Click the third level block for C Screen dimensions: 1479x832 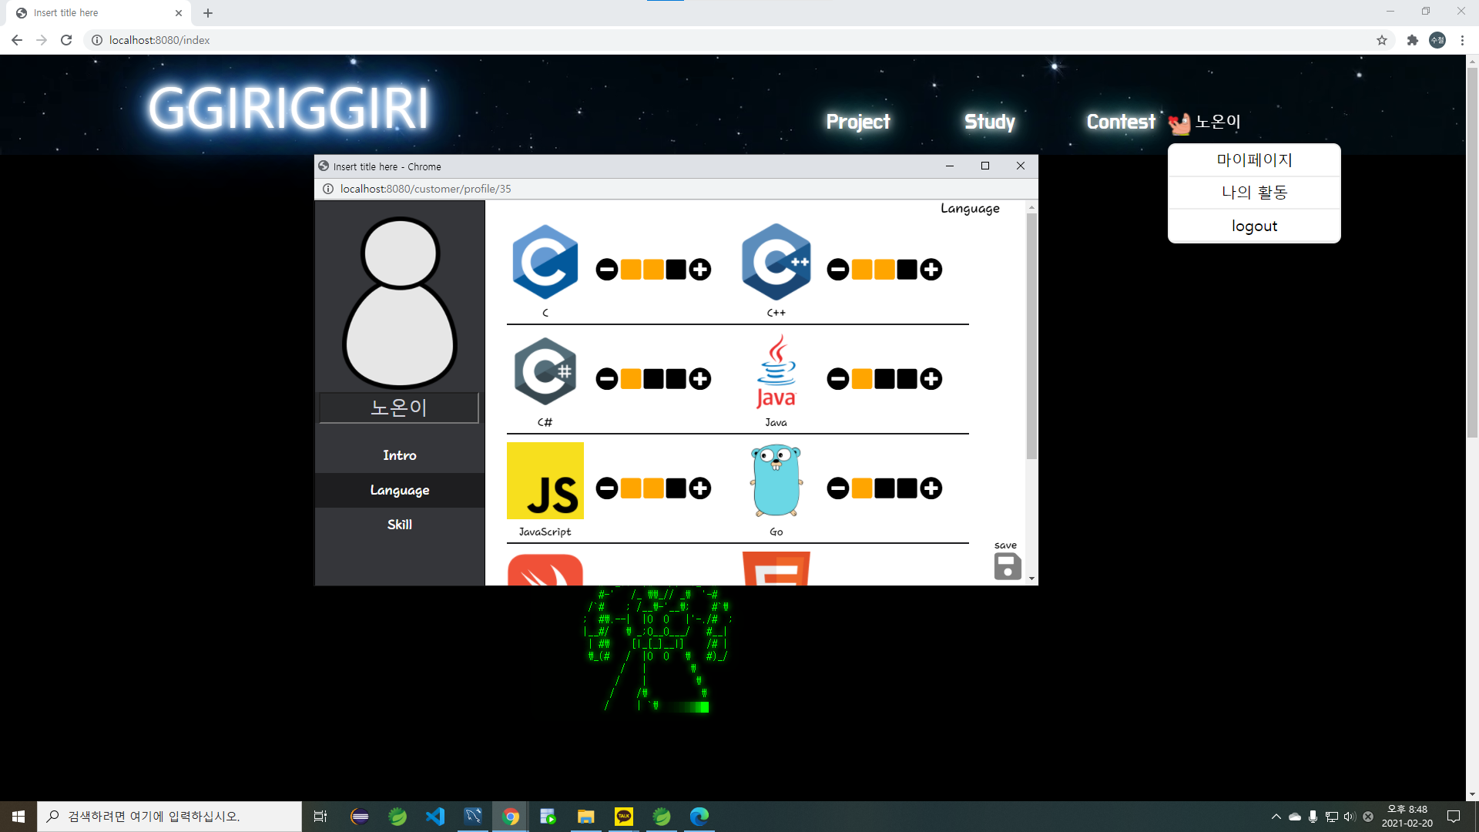pyautogui.click(x=676, y=270)
